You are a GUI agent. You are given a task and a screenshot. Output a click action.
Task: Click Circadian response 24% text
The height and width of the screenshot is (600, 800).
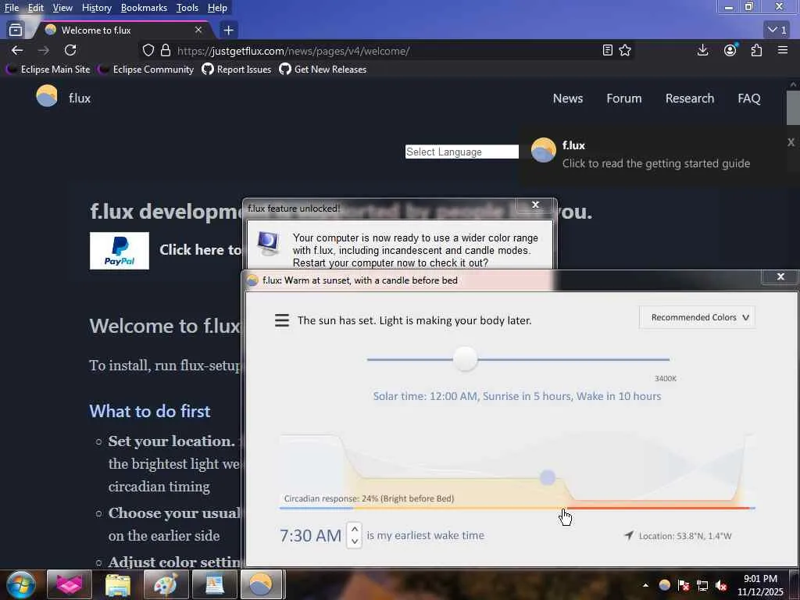pyautogui.click(x=369, y=498)
